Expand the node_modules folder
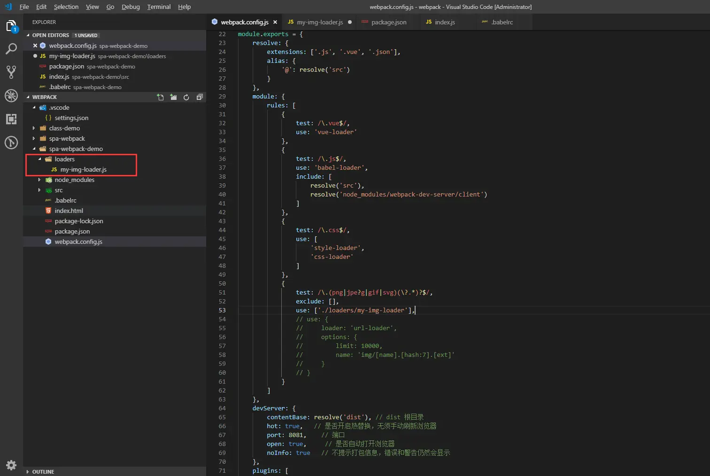This screenshot has width=710, height=476. [74, 180]
